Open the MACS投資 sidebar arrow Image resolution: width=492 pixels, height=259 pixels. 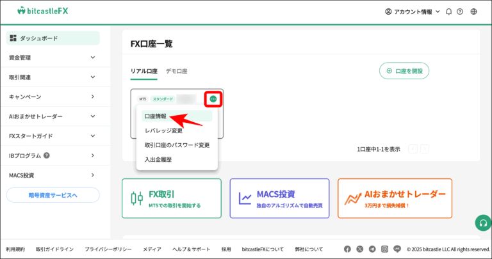point(92,175)
